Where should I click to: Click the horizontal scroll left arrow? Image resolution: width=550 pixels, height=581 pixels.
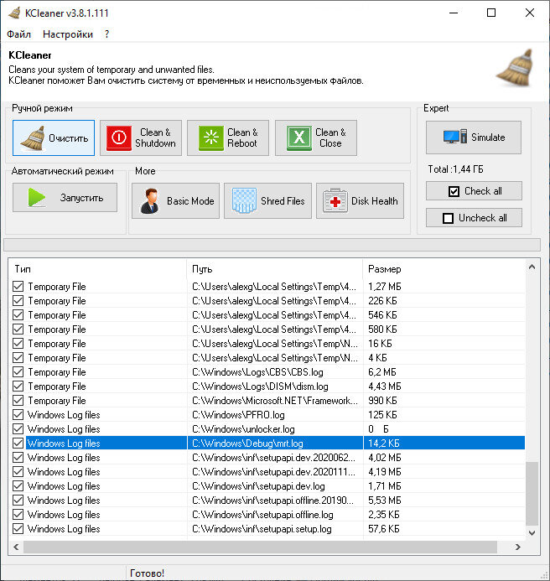[16, 547]
